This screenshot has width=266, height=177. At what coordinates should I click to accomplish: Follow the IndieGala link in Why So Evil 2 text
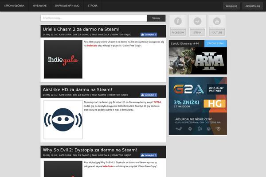pyautogui.click(x=108, y=166)
